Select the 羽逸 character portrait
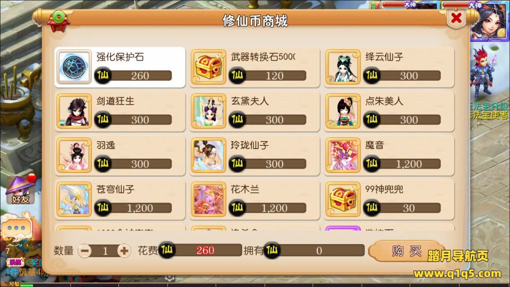The image size is (510, 287). click(x=74, y=155)
